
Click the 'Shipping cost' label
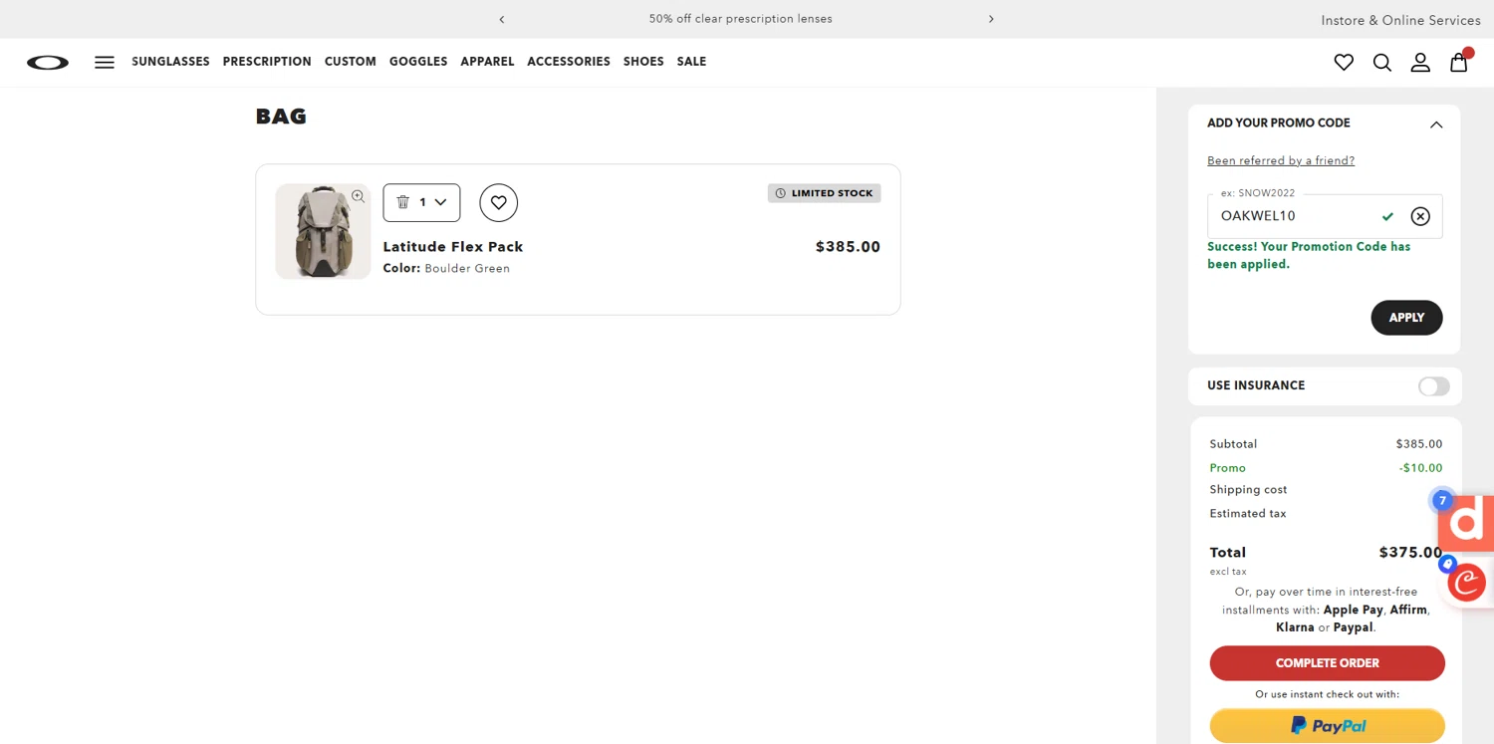(x=1248, y=490)
